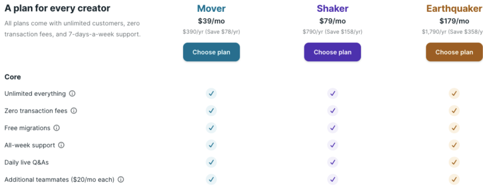This screenshot has height=188, width=483.
Task: Click the Daily live Q&As feature label
Action: point(26,162)
